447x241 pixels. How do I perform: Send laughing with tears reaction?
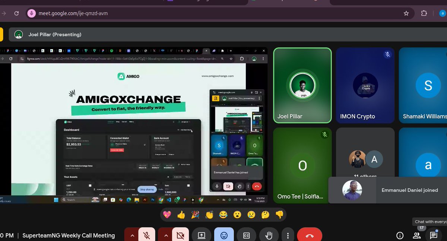point(223,215)
